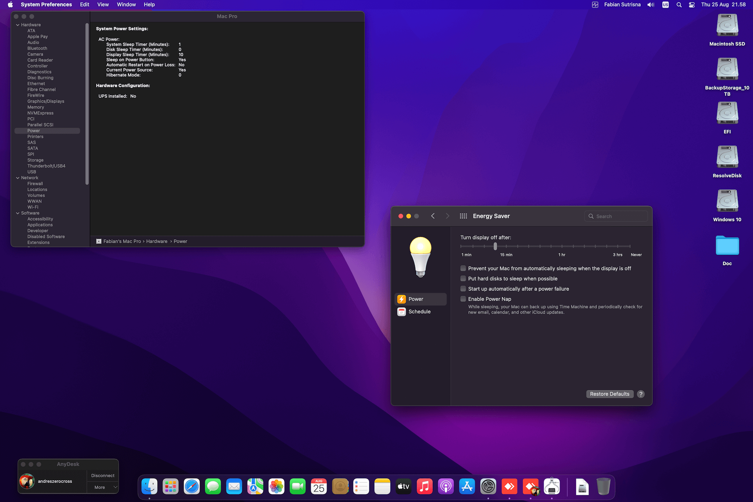Open the Energy Saver help button
This screenshot has width=753, height=502.
[641, 394]
